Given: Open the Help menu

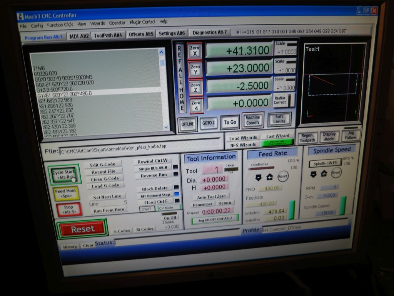Looking at the screenshot, I should [x=163, y=22].
